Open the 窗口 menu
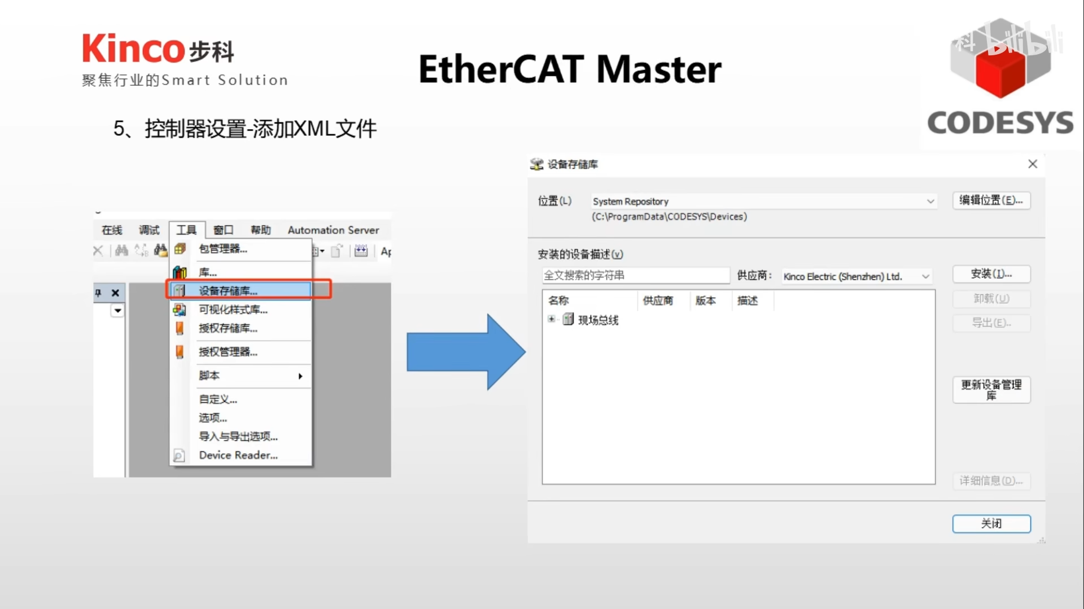This screenshot has width=1084, height=609. [224, 230]
